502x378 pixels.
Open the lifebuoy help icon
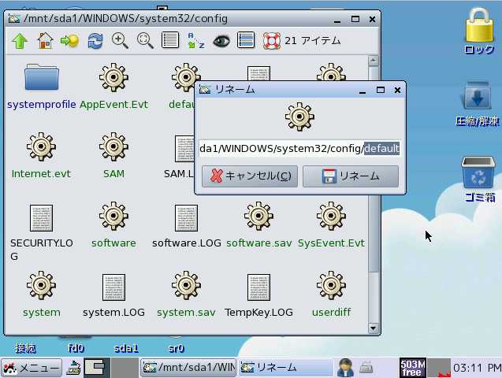[x=271, y=40]
